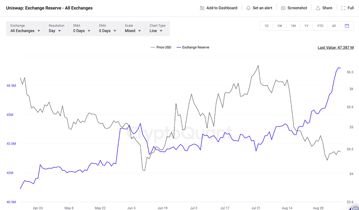Open the Scale dropdown set to Mixed
The image size is (359, 210).
click(x=133, y=29)
